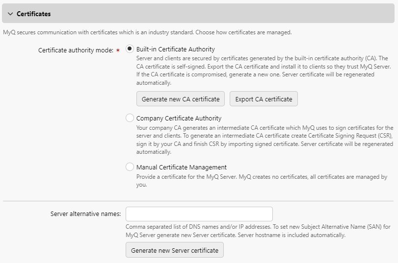
Task: Click the Company Certificate Authority label text
Action: (179, 118)
